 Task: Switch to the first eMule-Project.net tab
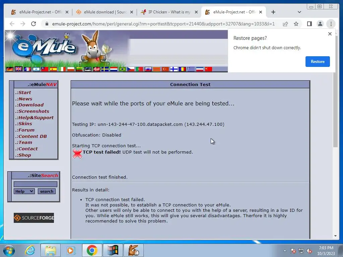40,12
